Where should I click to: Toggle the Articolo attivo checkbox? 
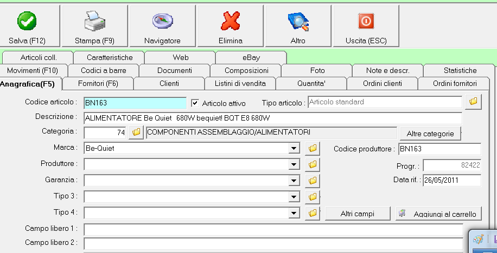click(195, 103)
